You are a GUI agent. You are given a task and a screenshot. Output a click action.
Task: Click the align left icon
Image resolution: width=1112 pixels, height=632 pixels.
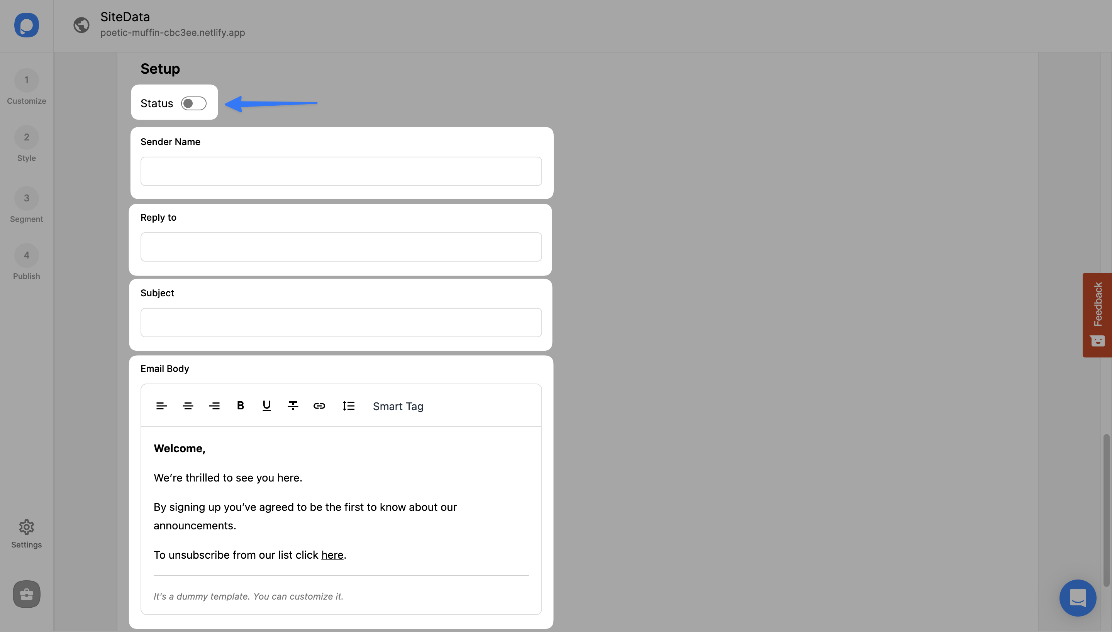pyautogui.click(x=161, y=406)
